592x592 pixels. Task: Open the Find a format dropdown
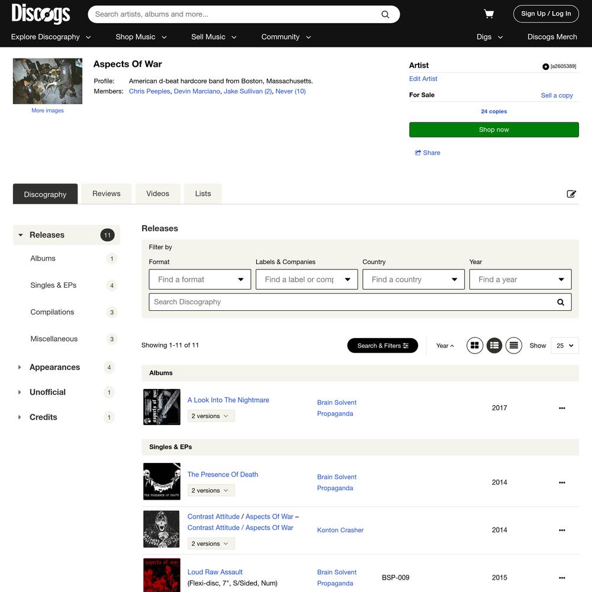200,279
